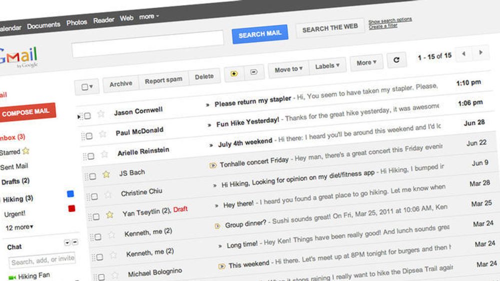Tick the checkbox for JS Bach email
Viewport: 500px width, 281px height.
92,176
